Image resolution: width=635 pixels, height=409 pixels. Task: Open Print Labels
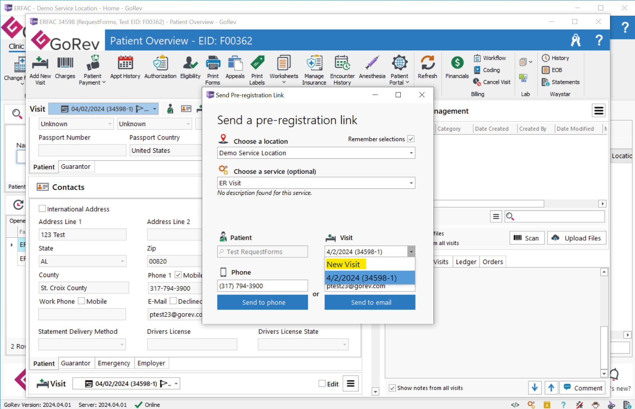coord(257,70)
